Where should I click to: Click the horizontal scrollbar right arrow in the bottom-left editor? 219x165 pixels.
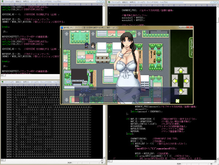click(x=101, y=160)
